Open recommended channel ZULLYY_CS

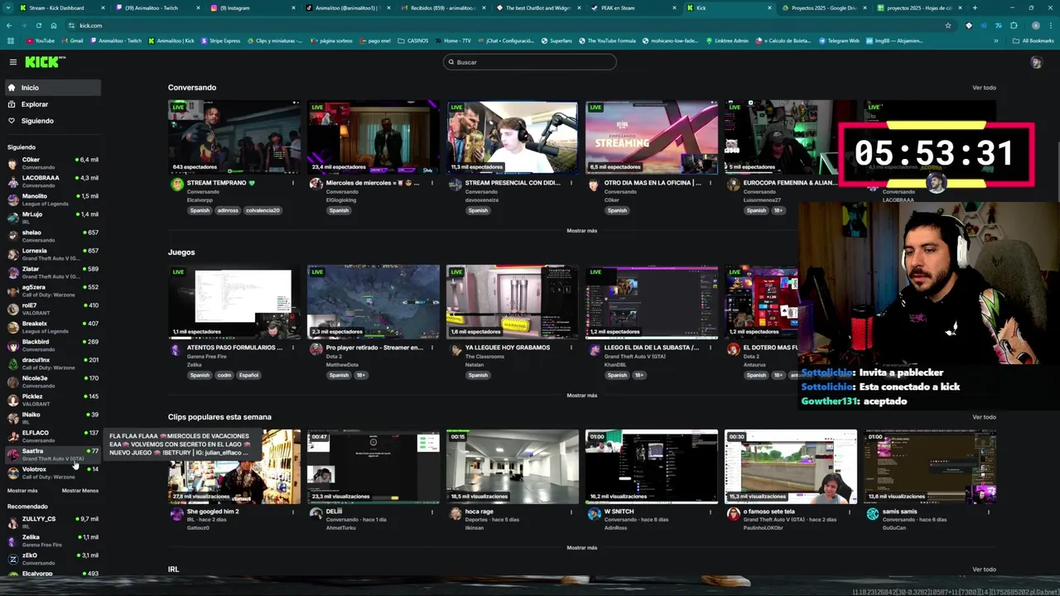click(x=52, y=522)
